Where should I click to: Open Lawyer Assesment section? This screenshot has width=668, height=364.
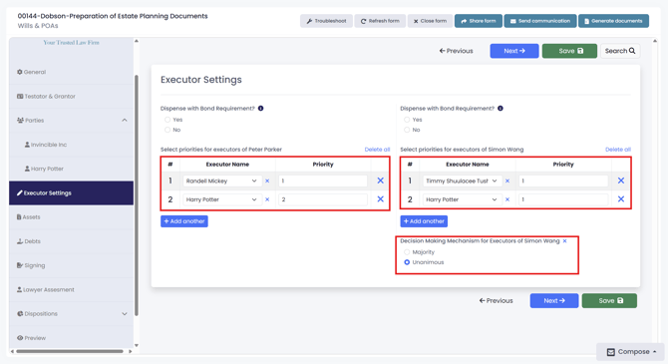[x=71, y=290]
